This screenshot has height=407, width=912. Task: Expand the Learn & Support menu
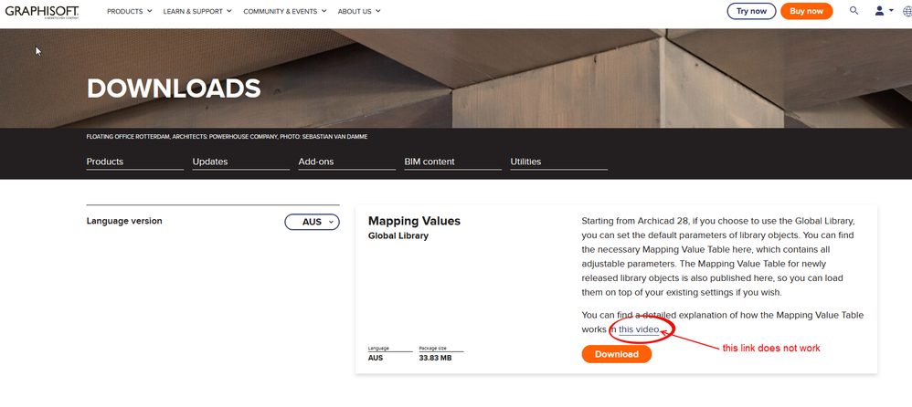pos(197,11)
